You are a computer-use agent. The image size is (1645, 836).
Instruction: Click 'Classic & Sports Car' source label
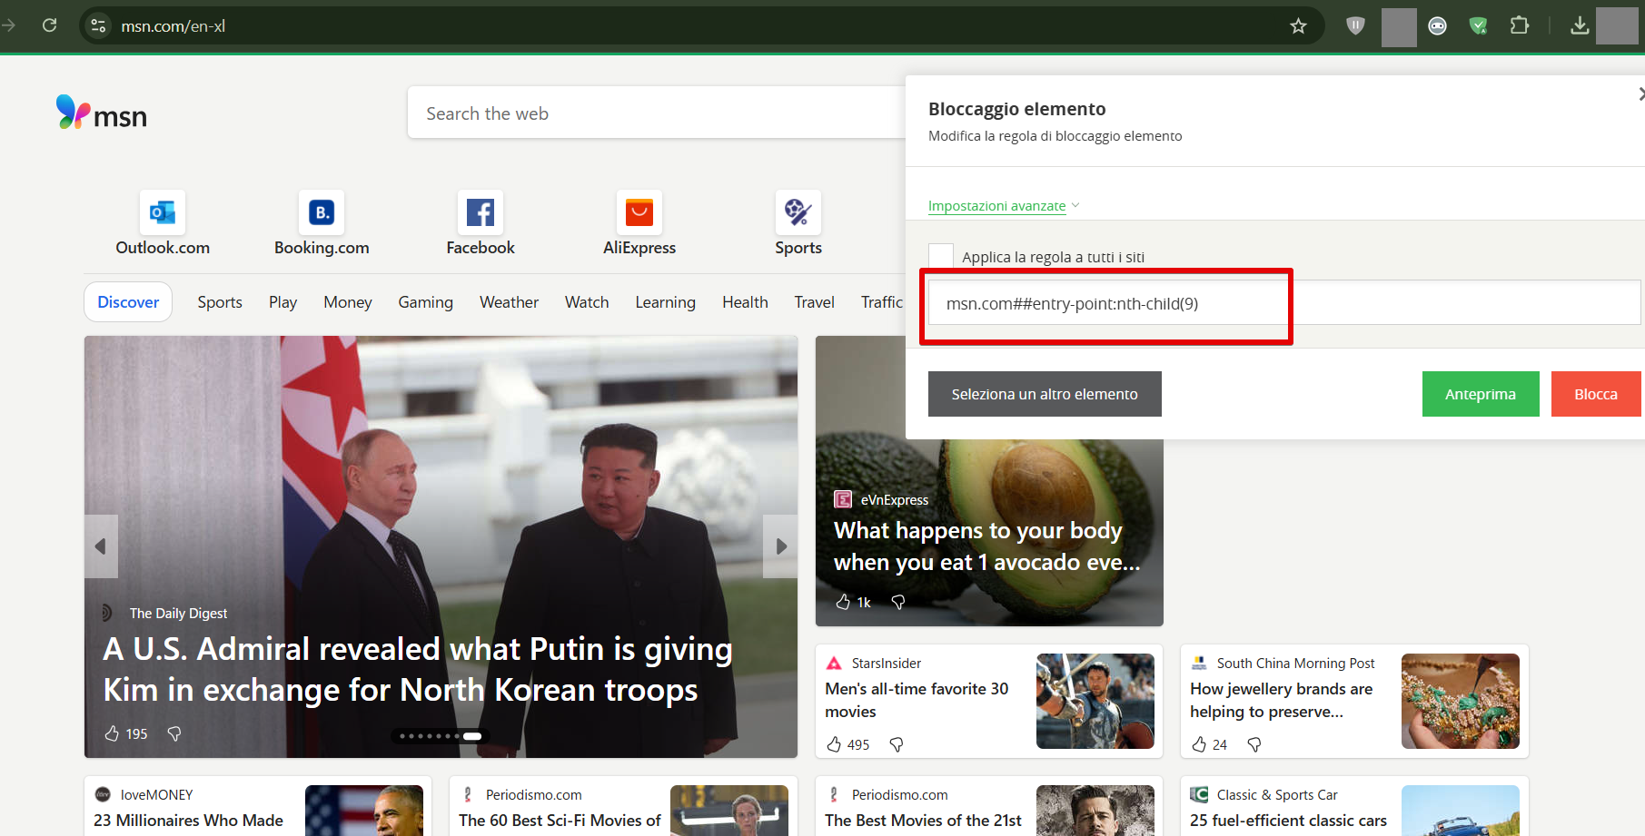click(1277, 795)
